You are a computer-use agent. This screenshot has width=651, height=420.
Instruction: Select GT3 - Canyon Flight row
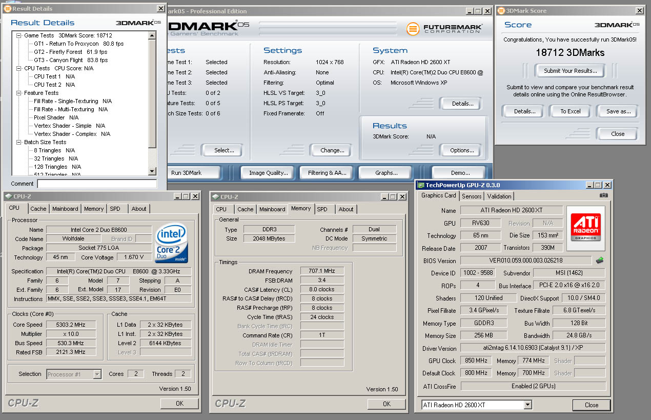coord(71,60)
